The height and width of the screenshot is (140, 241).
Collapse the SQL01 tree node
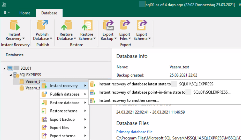[x=4, y=68]
